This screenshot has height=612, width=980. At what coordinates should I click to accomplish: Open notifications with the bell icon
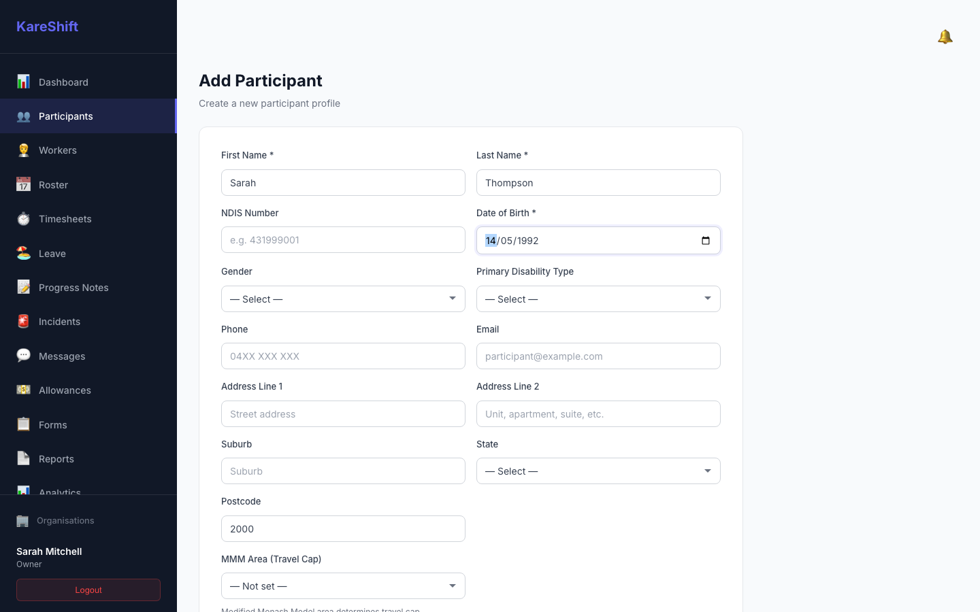945,37
